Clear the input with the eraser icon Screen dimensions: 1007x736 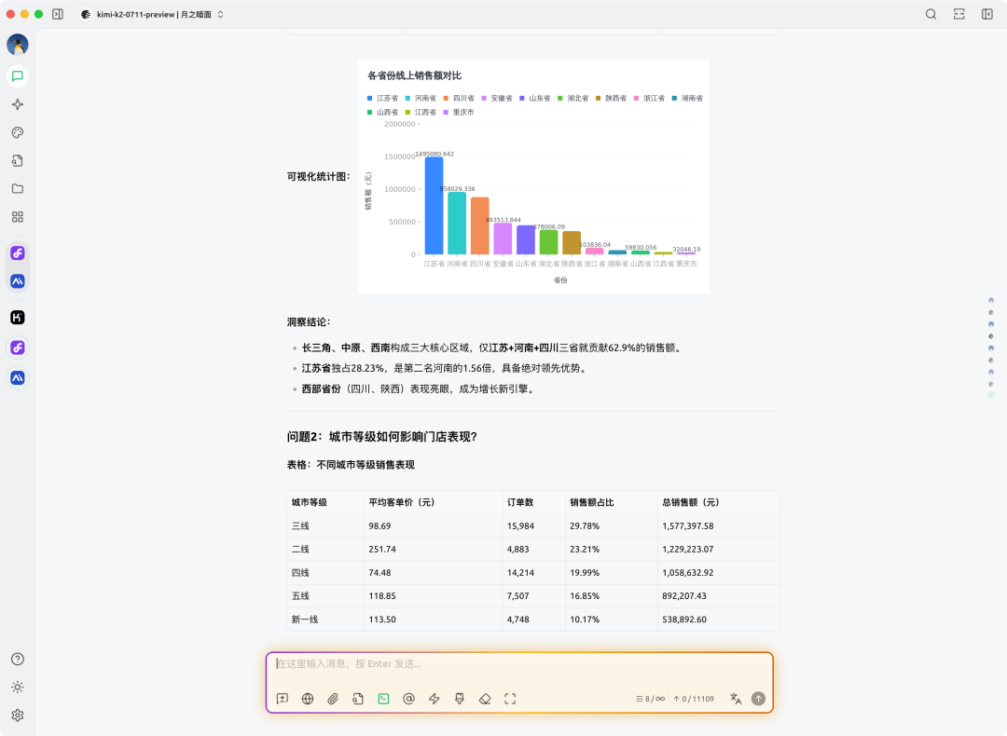(x=485, y=698)
